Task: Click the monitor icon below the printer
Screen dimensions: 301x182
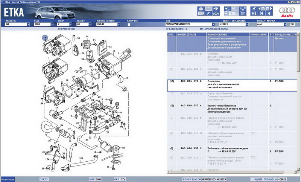Action: pos(201,13)
